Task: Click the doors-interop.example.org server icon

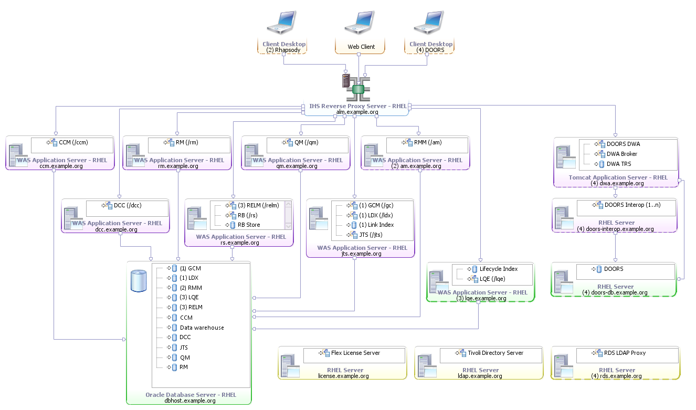Action: tap(564, 218)
